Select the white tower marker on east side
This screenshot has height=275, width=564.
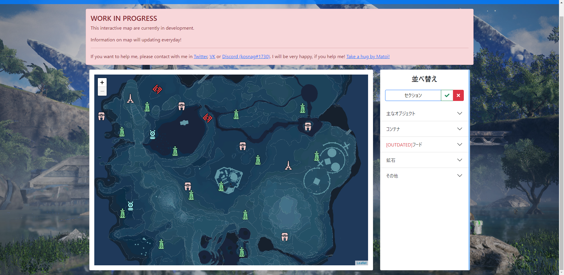coord(288,165)
